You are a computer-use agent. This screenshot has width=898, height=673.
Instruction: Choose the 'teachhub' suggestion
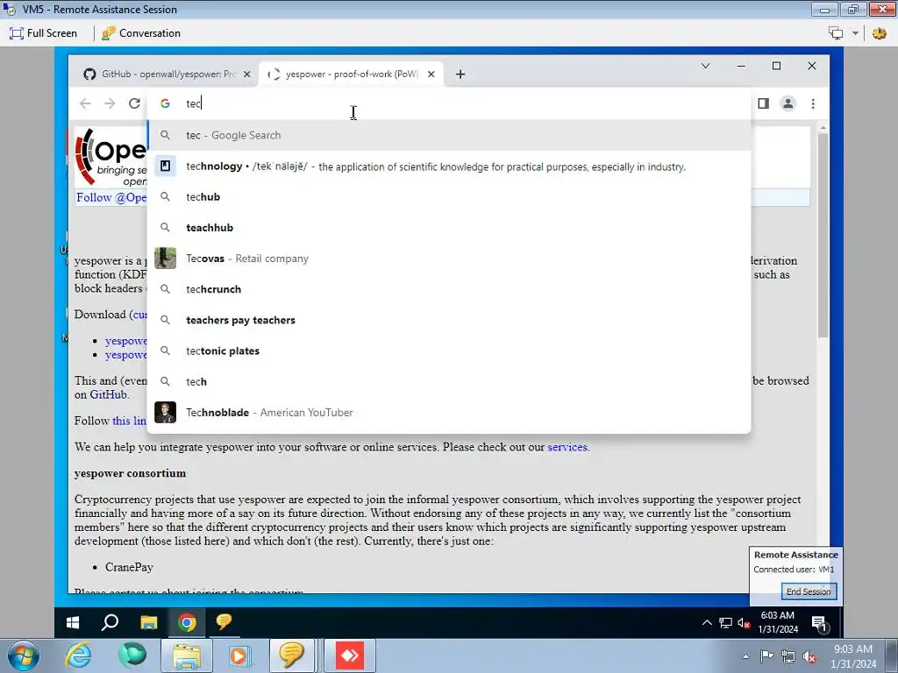(x=449, y=228)
